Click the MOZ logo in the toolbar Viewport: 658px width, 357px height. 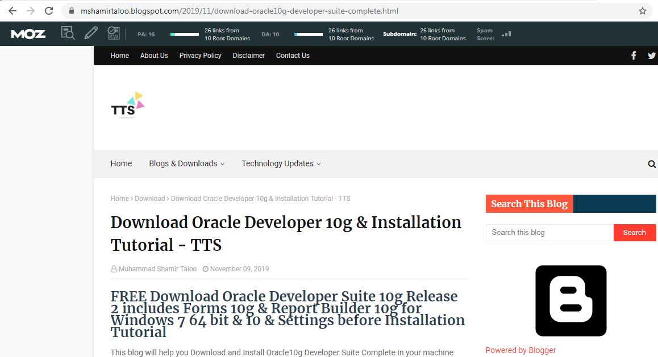[28, 34]
